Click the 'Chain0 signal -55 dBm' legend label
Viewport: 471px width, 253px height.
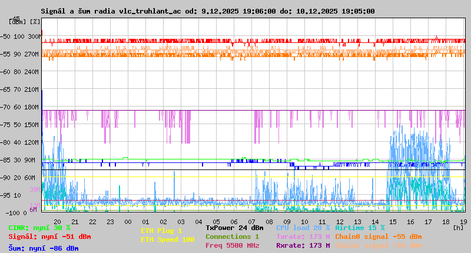coord(379,237)
